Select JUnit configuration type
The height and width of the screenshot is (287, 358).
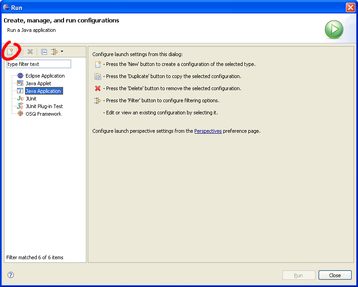(x=31, y=99)
